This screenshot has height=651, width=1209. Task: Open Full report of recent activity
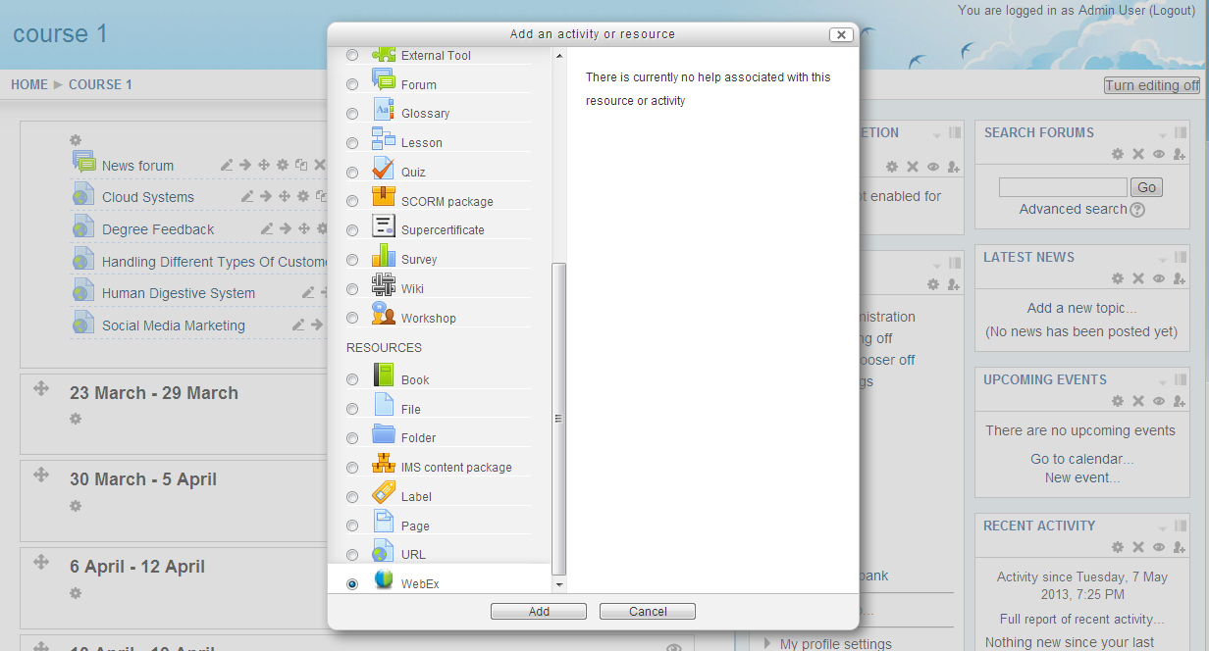tap(1082, 620)
